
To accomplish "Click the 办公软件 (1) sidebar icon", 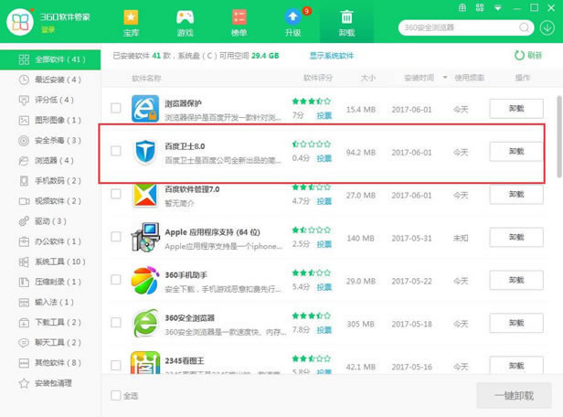I will pos(24,241).
